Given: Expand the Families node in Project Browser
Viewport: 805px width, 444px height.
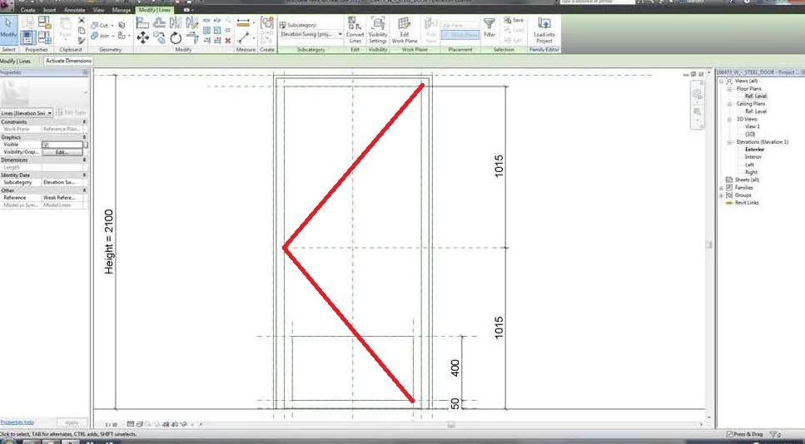Looking at the screenshot, I should pos(721,188).
